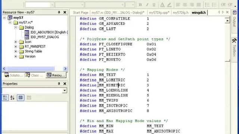239x134 pixels.
Task: Click MM_HIMETRIC define line
Action: click(114, 85)
